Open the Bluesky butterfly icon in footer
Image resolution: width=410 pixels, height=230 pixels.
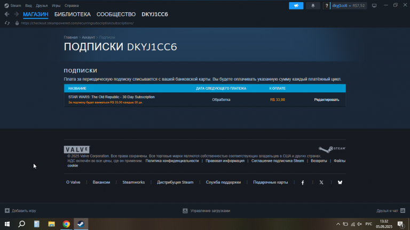tap(340, 183)
